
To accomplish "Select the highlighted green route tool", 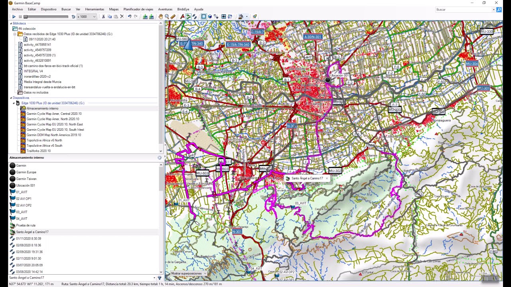I will (188, 17).
